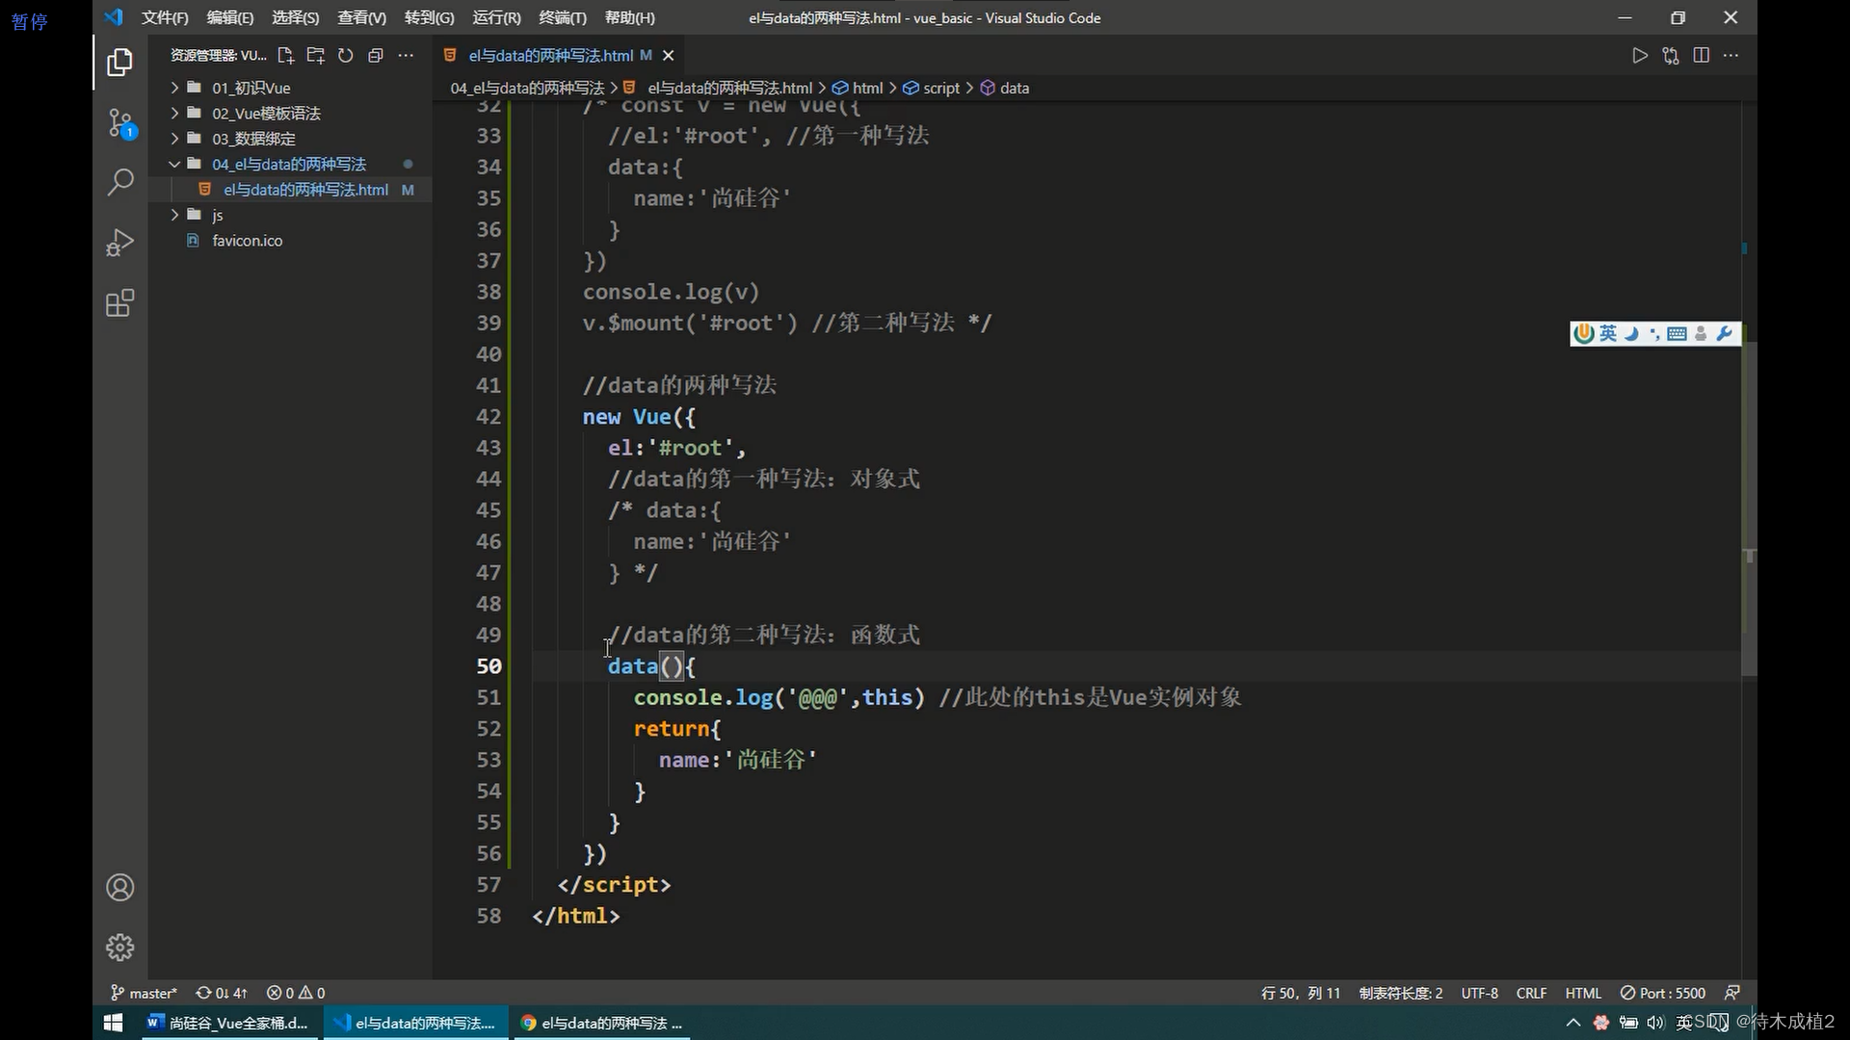Click the 暂停 pause text overlay
1850x1040 pixels.
click(x=30, y=21)
